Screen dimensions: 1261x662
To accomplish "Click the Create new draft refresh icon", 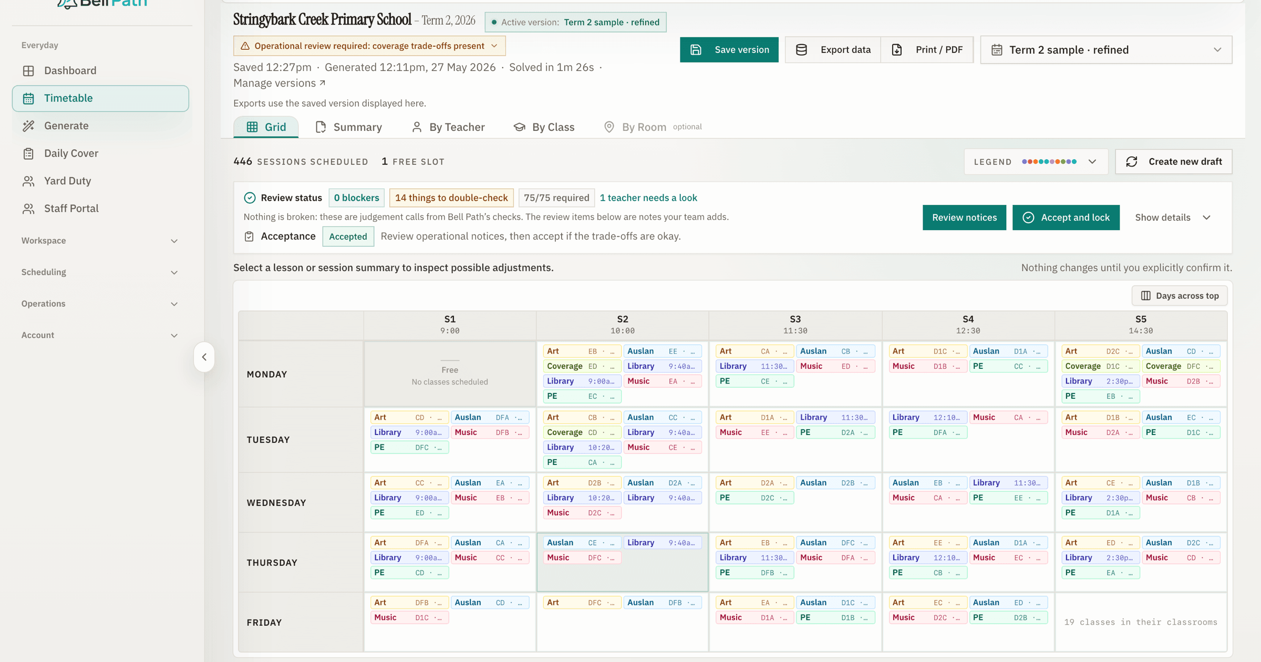I will 1132,162.
